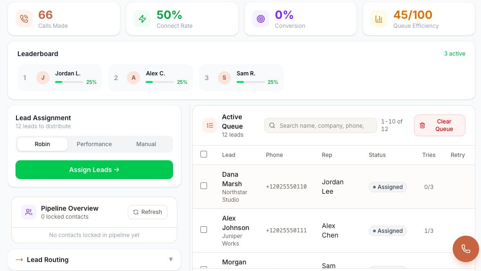Click the Assign Leads button
The image size is (481, 271).
click(94, 170)
